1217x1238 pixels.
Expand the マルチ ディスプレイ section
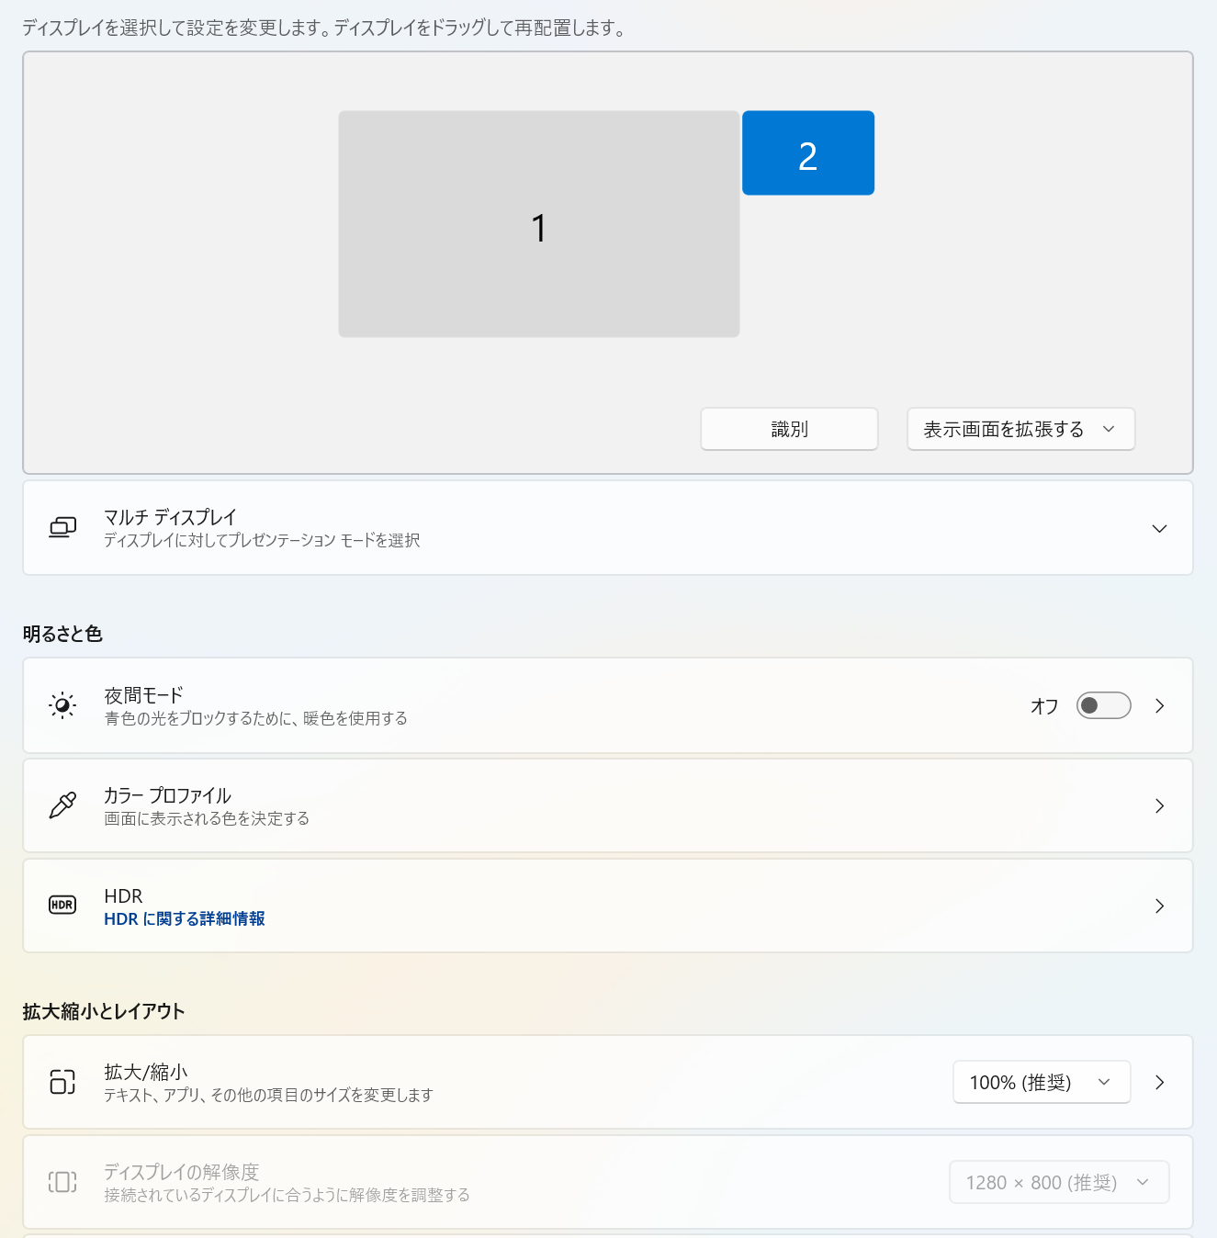(x=1159, y=528)
